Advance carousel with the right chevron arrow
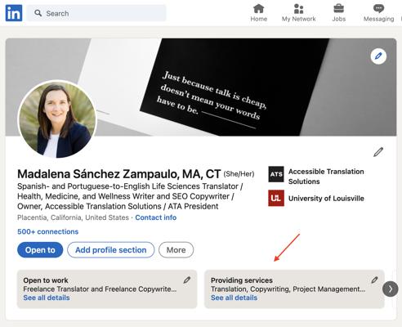Screen dimensions: 402x327 pyautogui.click(x=391, y=289)
